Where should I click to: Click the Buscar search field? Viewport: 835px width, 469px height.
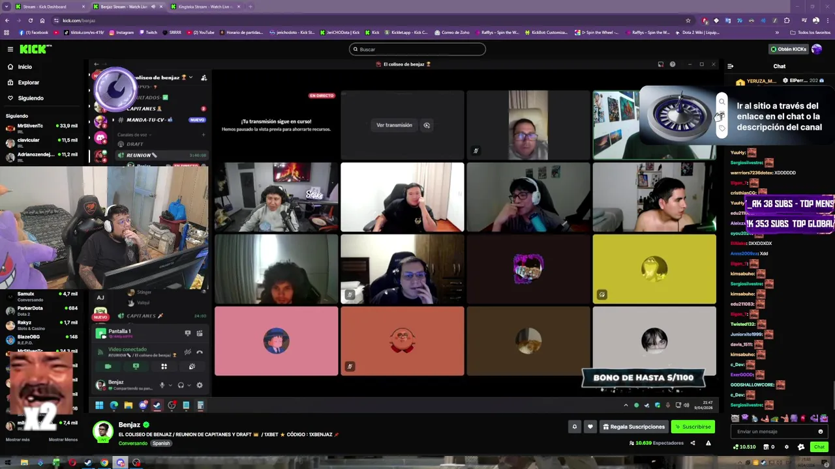[x=417, y=49]
